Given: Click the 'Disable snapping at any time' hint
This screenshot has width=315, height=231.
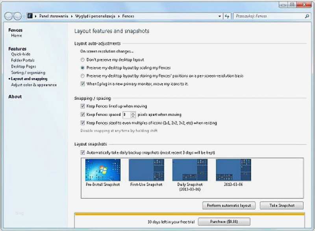Looking at the screenshot, I should [x=119, y=131].
